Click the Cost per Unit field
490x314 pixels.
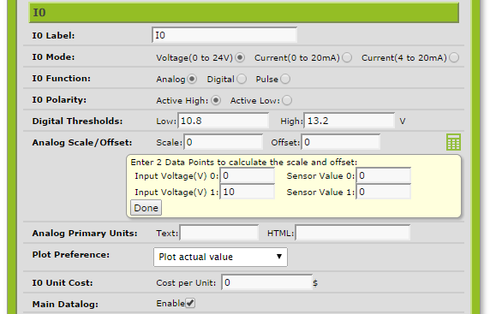pyautogui.click(x=267, y=282)
